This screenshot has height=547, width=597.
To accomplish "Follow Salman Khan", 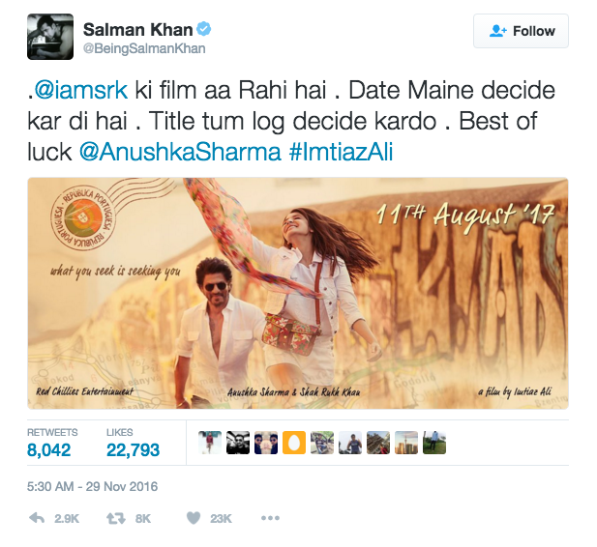I will click(521, 31).
